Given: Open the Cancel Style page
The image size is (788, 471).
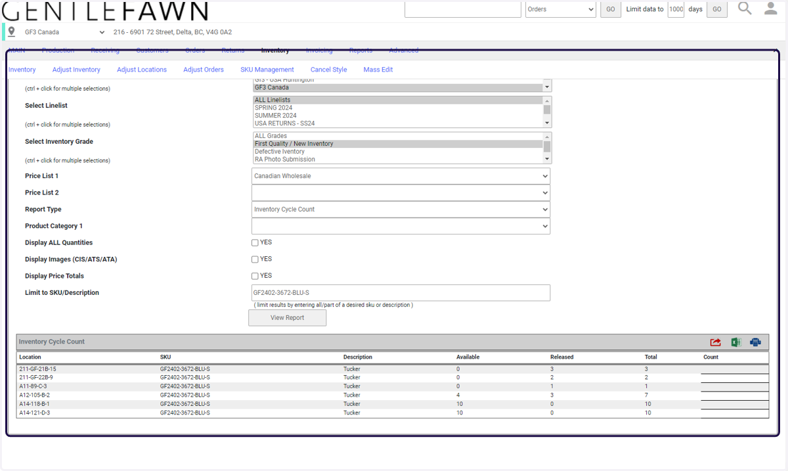Looking at the screenshot, I should tap(329, 70).
